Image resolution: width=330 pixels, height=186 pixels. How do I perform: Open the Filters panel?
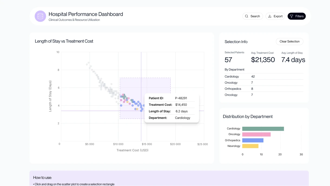point(296,16)
